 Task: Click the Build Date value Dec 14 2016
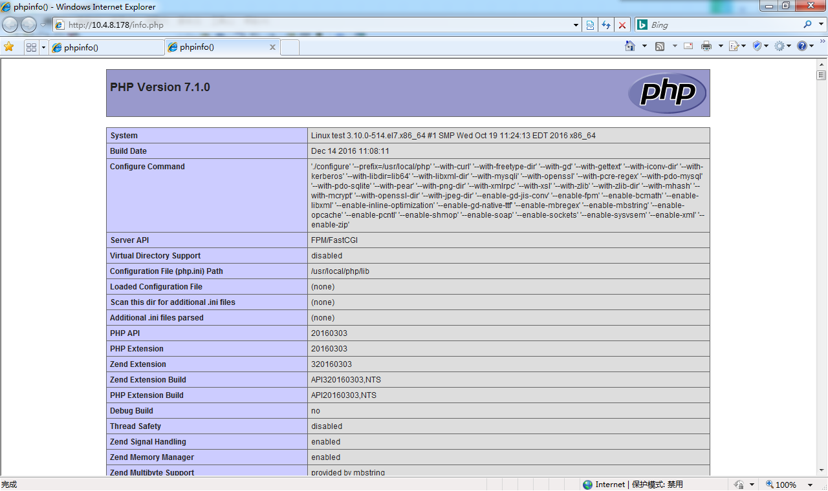[350, 151]
